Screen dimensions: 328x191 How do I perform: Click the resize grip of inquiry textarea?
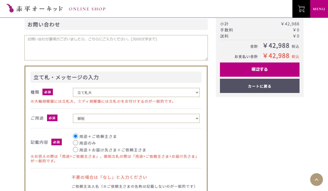[x=206, y=59]
